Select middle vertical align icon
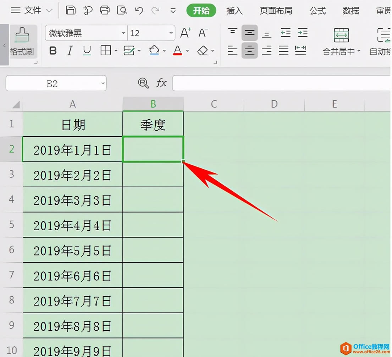Viewport: 392px width, 357px height. (249, 33)
